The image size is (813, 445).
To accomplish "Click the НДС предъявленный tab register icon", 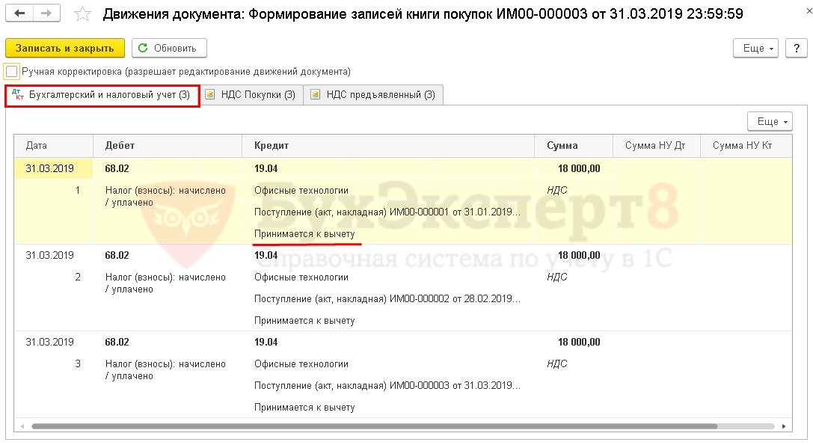I will point(315,95).
